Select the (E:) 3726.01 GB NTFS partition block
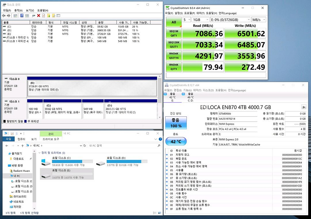The height and width of the screenshot is (219, 311). pos(92,88)
